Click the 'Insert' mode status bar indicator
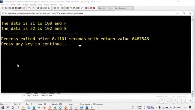Screen dimensions: 195x110 71,104
